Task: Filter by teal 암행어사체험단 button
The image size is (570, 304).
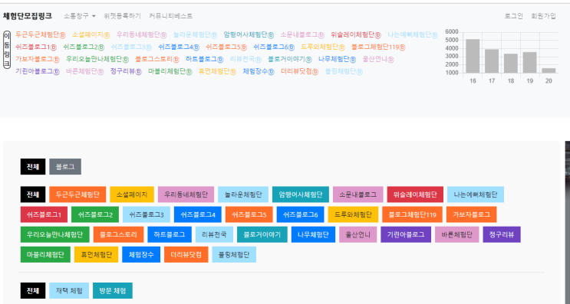Action: pyautogui.click(x=301, y=194)
